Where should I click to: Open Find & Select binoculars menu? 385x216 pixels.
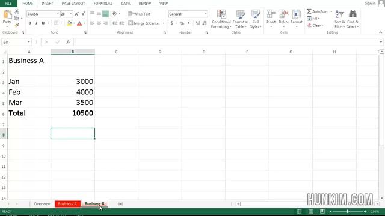[353, 19]
